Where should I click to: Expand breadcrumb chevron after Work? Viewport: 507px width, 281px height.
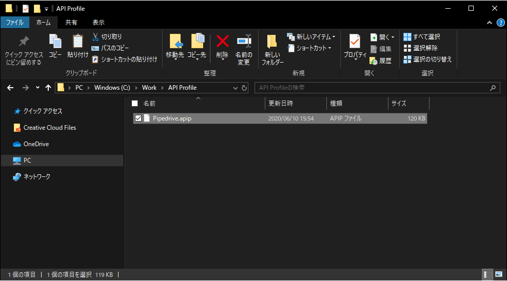162,88
